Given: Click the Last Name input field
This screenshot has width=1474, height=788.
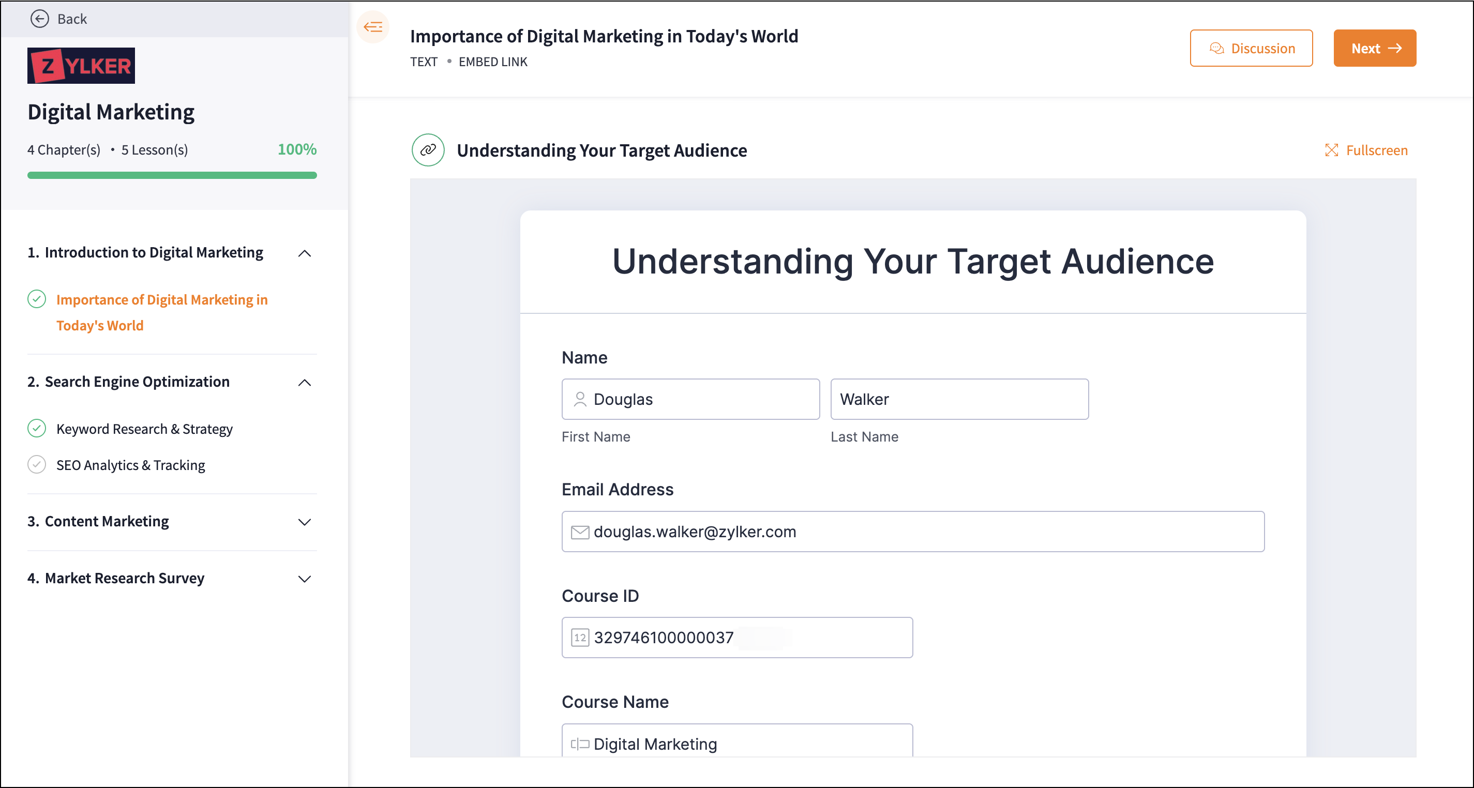Looking at the screenshot, I should (x=959, y=399).
